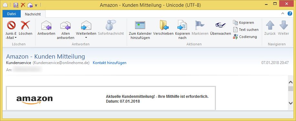Click reply icon in quick access toolbar

30,5
